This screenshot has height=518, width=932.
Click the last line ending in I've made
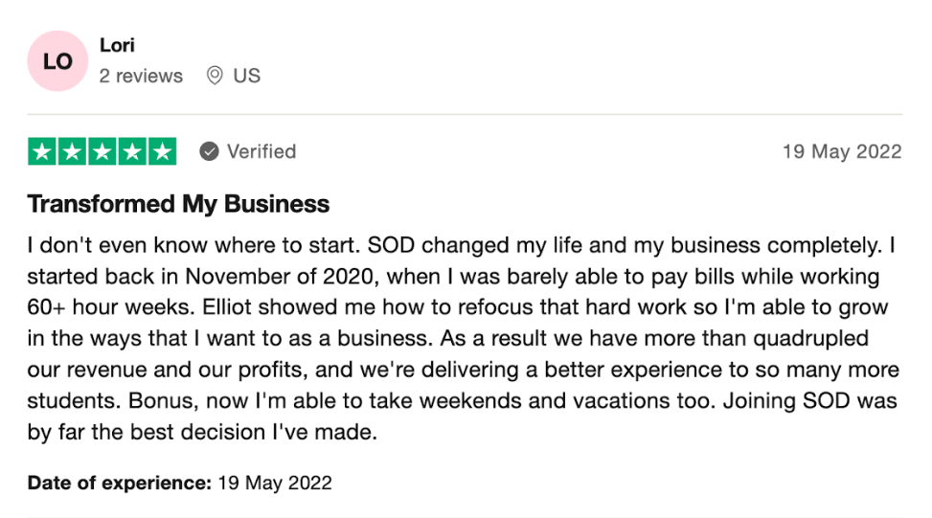click(203, 432)
